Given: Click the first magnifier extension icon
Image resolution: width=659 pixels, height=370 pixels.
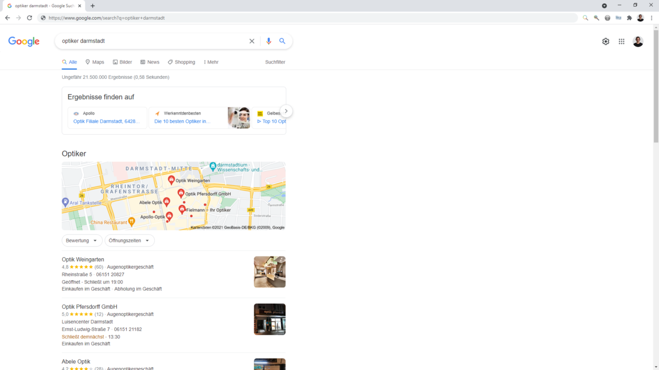Looking at the screenshot, I should 585,18.
